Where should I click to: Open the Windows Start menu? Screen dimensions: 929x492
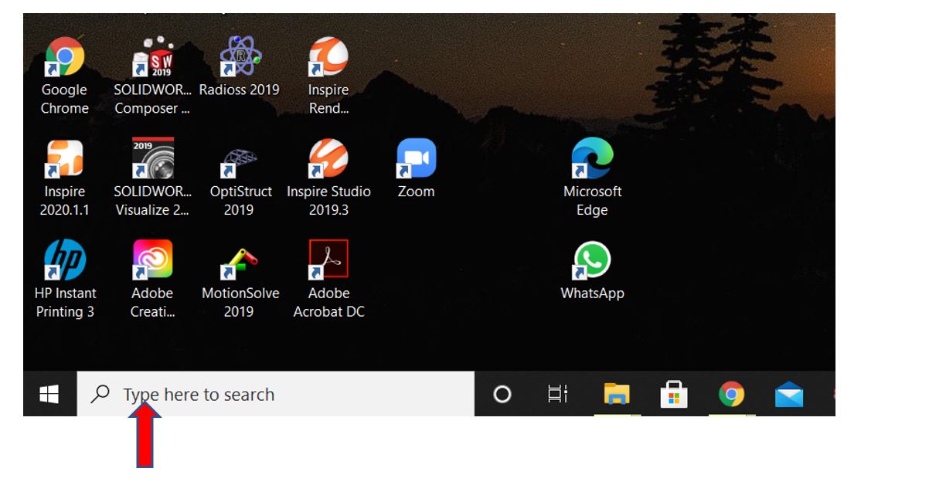(49, 395)
